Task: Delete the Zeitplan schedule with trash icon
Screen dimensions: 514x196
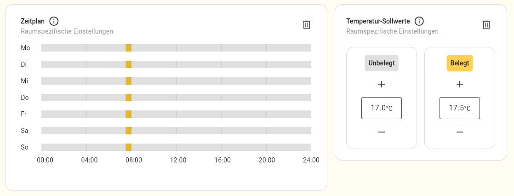Action: pos(307,25)
